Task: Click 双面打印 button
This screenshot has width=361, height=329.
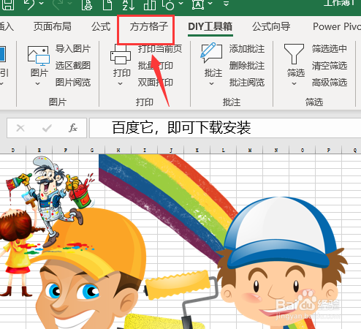Action: [x=156, y=83]
